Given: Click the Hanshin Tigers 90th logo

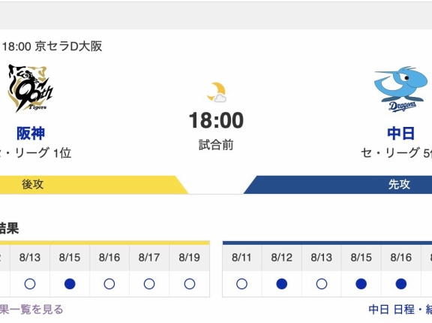Looking at the screenshot, I should (30, 89).
